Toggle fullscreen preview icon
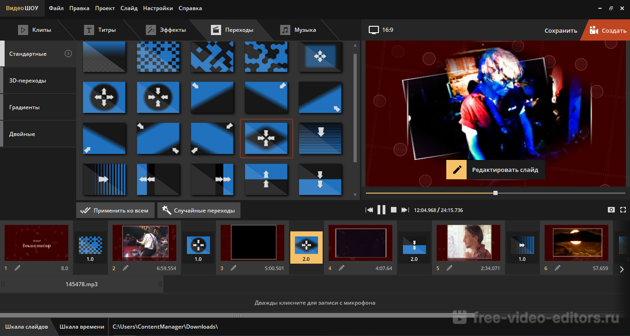Viewport: 630px width, 336px height. point(623,210)
